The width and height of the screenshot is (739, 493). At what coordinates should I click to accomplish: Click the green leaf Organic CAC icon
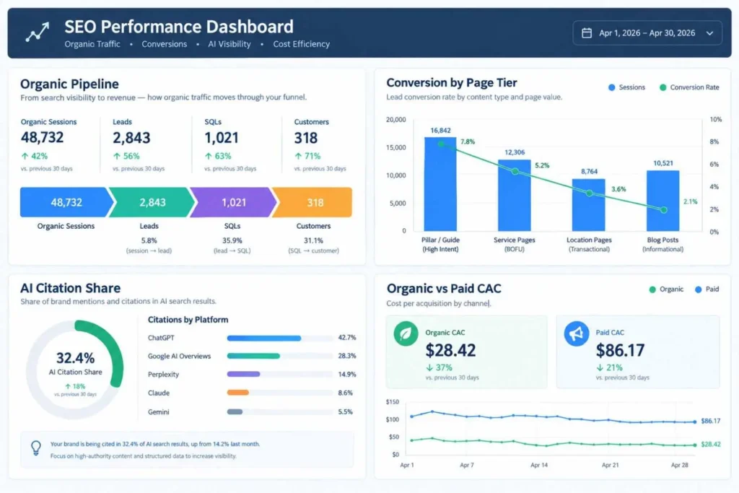coord(406,333)
